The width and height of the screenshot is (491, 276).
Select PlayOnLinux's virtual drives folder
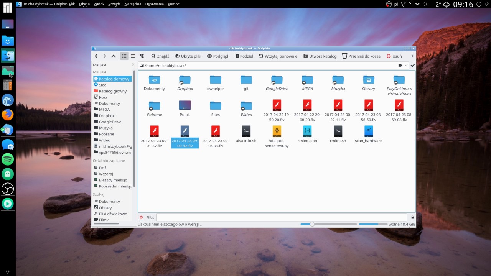(x=399, y=85)
